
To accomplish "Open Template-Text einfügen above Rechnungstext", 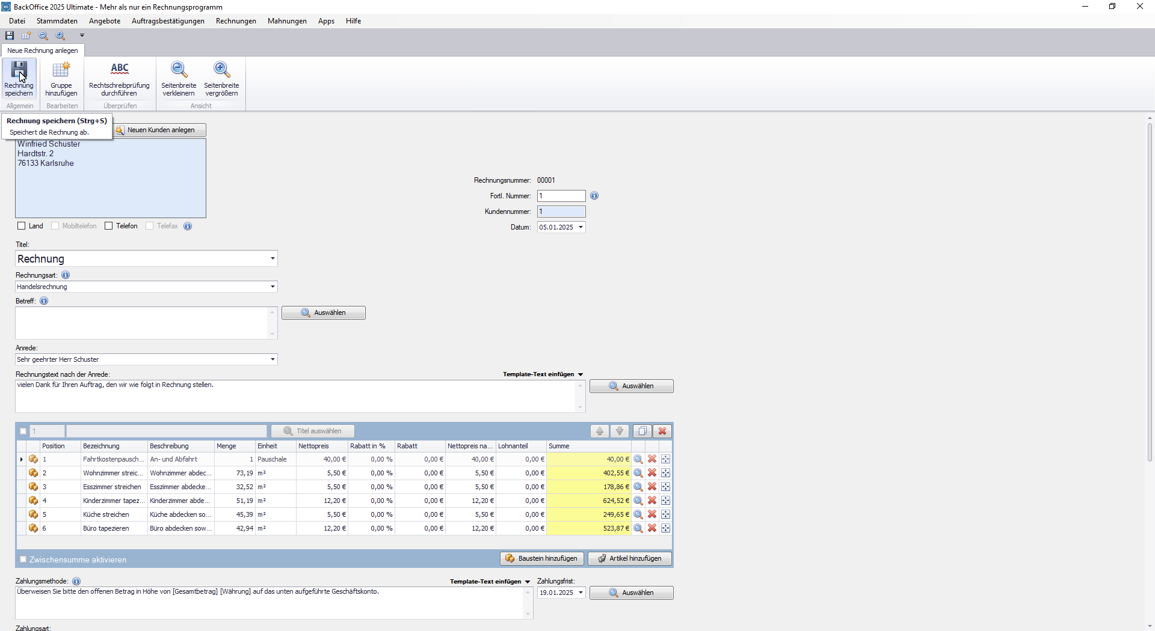I will click(x=543, y=374).
